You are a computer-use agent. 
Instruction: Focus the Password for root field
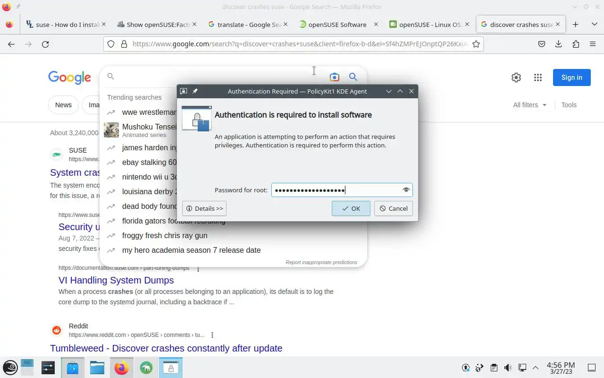[x=342, y=190]
